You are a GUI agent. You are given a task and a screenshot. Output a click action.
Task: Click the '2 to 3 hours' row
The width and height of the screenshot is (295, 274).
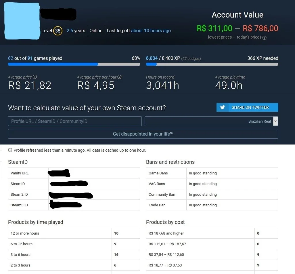pos(74,265)
